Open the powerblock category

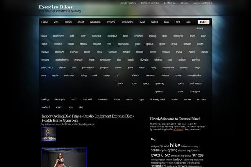[88, 68]
